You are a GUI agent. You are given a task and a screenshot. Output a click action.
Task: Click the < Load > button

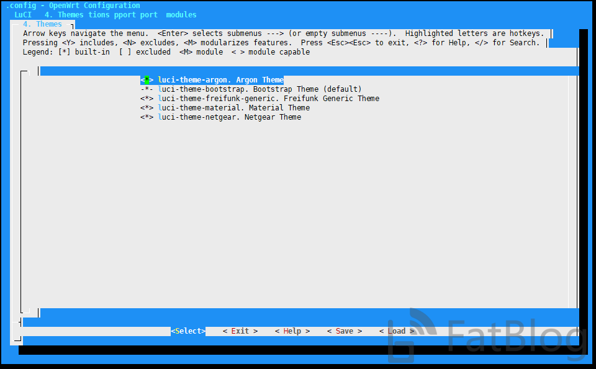[x=397, y=331]
